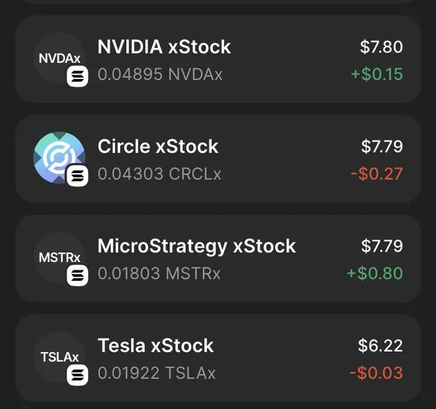This screenshot has width=436, height=409.
Task: Select the 0.01922 TSLAx balance text
Action: (x=156, y=373)
